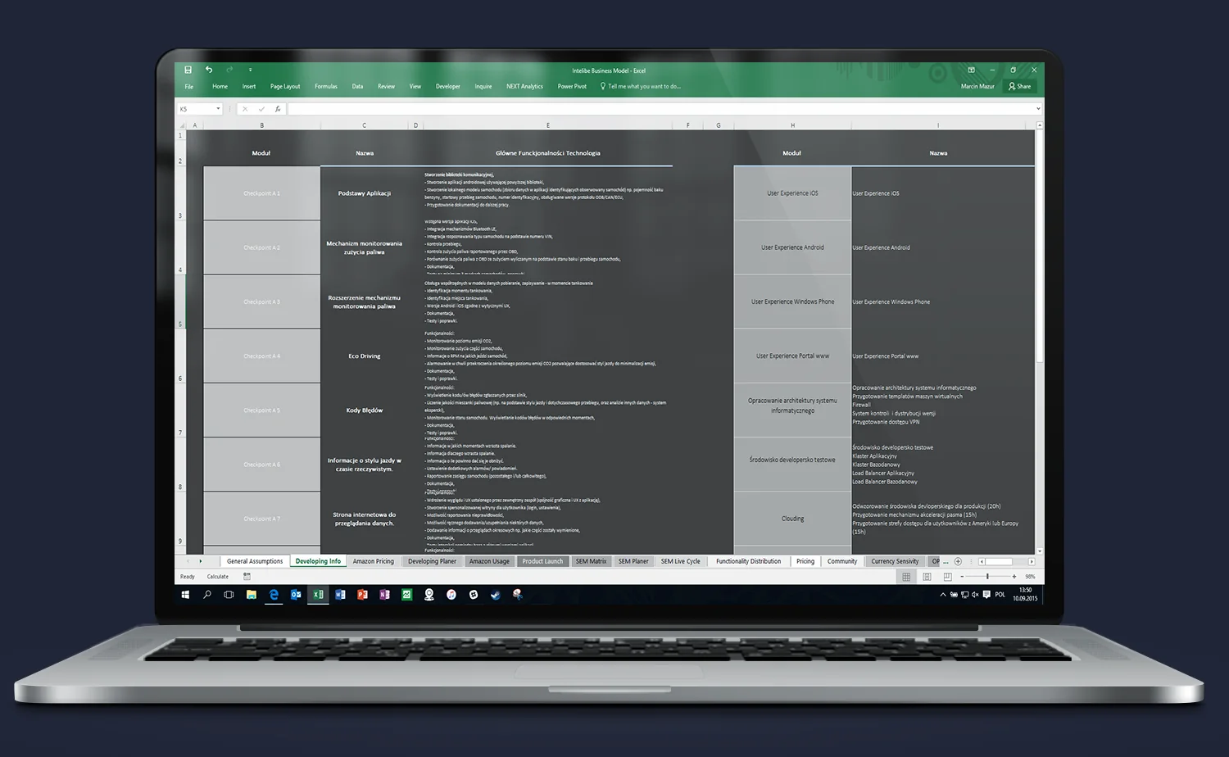Switch to Normal view icon
Viewport: 1229px width, 757px height.
click(x=906, y=577)
